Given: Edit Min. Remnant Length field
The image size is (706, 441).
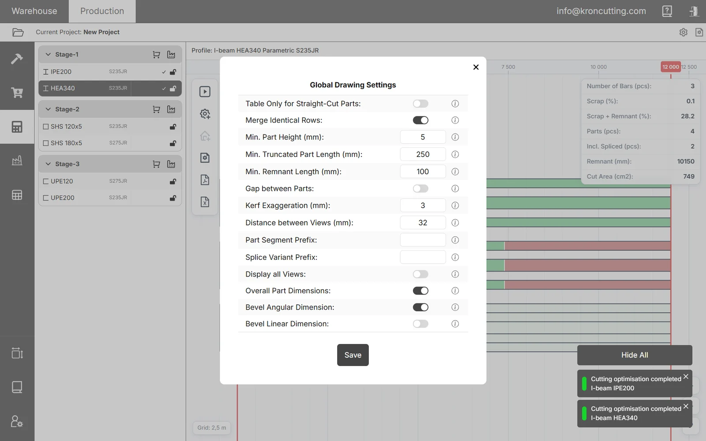Looking at the screenshot, I should tap(423, 172).
